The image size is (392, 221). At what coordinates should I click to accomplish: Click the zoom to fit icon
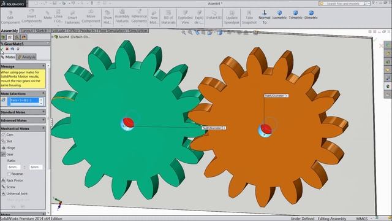pos(184,33)
